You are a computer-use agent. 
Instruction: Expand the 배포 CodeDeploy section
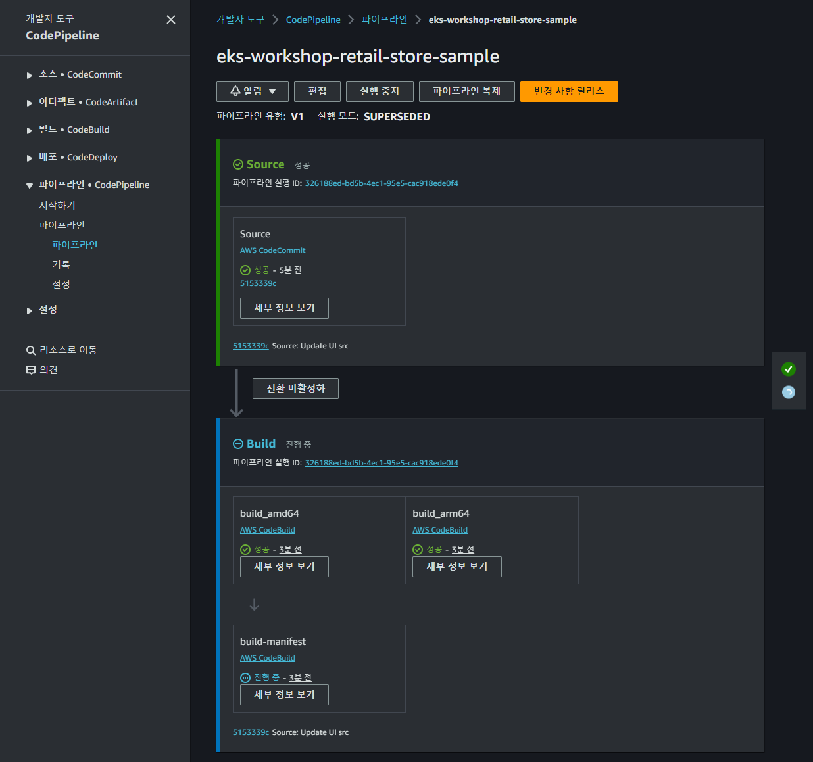29,158
